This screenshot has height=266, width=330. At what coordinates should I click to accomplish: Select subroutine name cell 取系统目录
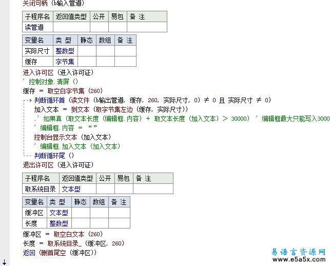pyautogui.click(x=41, y=189)
